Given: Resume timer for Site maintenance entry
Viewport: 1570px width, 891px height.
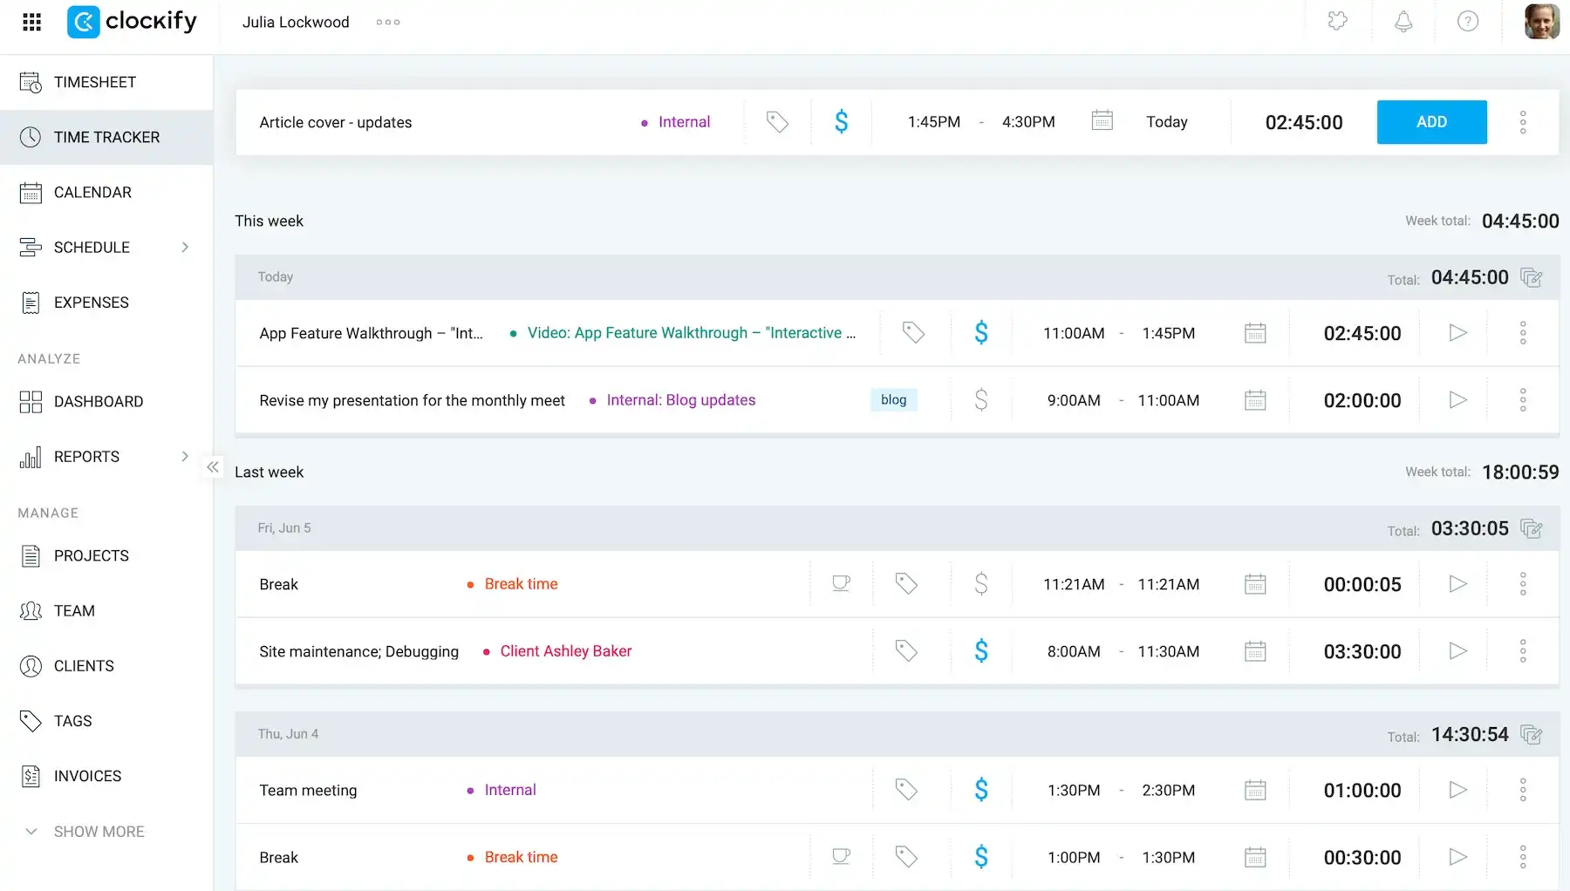Looking at the screenshot, I should pyautogui.click(x=1457, y=650).
